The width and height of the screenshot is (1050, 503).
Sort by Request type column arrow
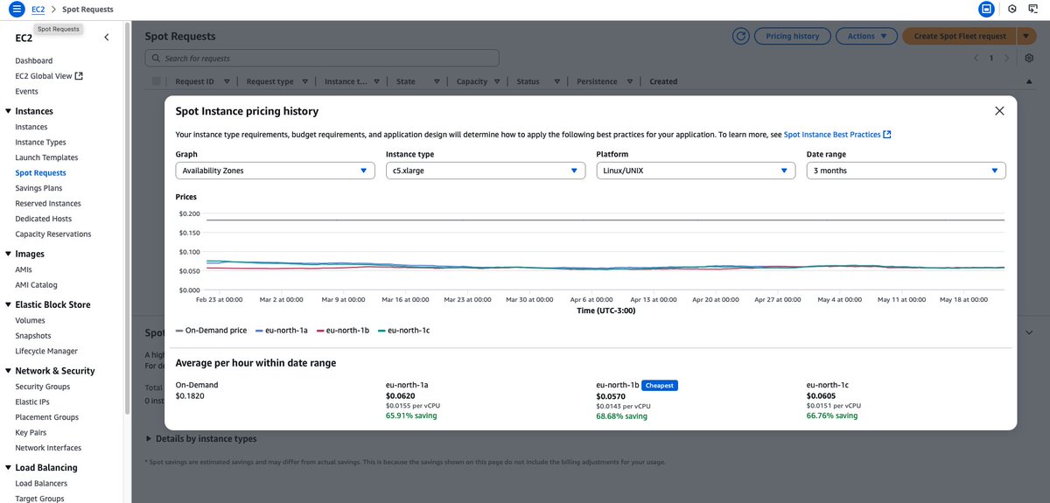(x=305, y=81)
